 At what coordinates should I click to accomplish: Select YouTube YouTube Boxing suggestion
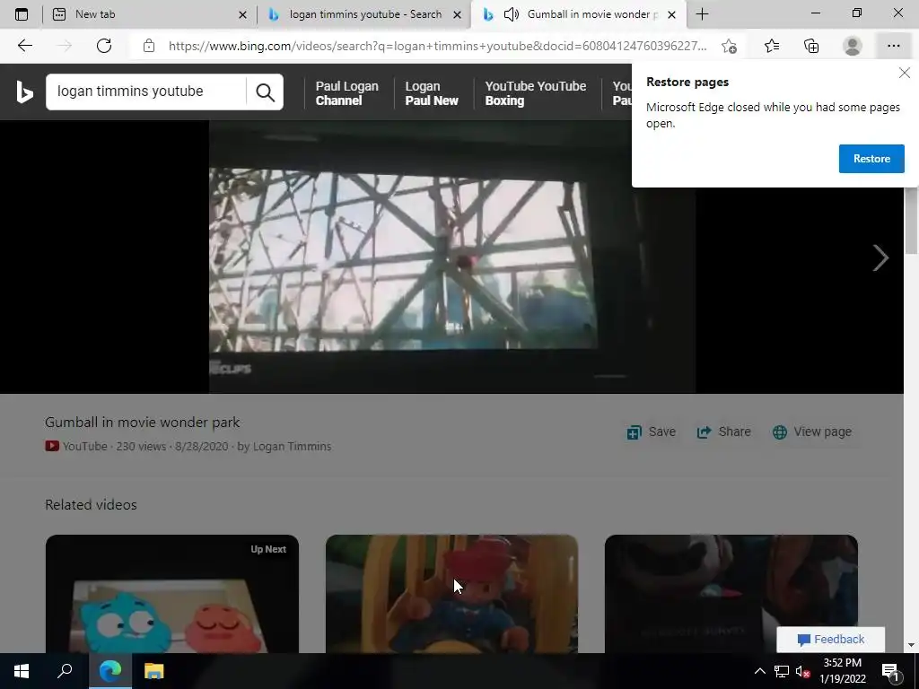click(535, 93)
